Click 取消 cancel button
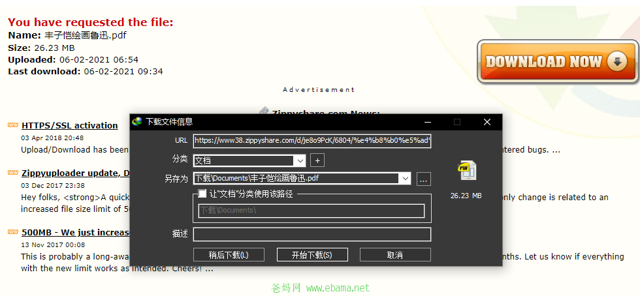Viewport: 640px width, 296px height. (x=395, y=255)
